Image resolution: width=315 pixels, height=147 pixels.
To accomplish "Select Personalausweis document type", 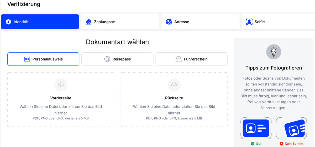I will [43, 59].
